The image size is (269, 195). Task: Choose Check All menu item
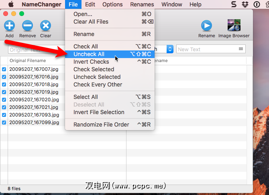coord(110,46)
